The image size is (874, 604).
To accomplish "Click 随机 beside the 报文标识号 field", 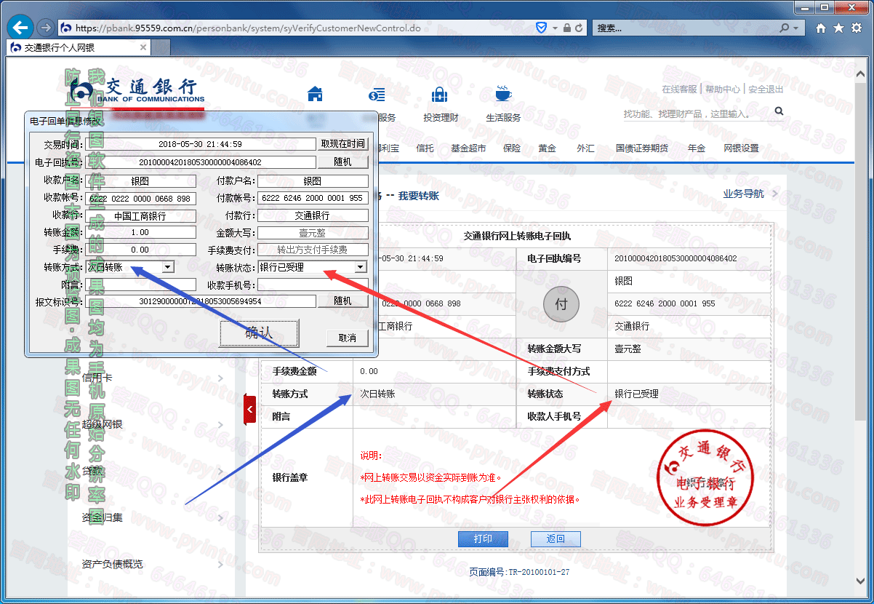I will tap(343, 301).
